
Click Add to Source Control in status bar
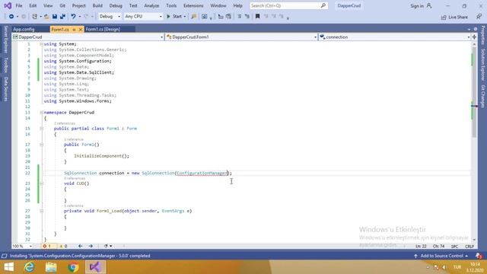pyautogui.click(x=441, y=256)
